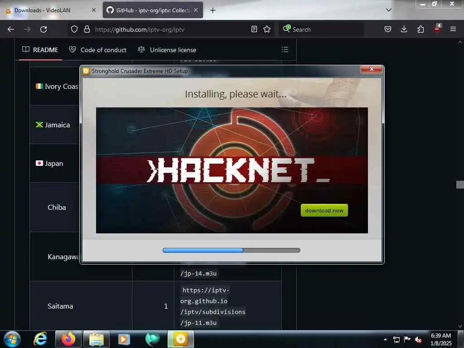Image resolution: width=464 pixels, height=348 pixels.
Task: Click the site security padlock icon
Action: [x=87, y=29]
